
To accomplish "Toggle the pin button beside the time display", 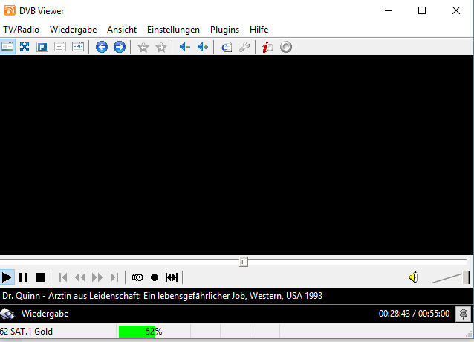I will click(x=463, y=314).
